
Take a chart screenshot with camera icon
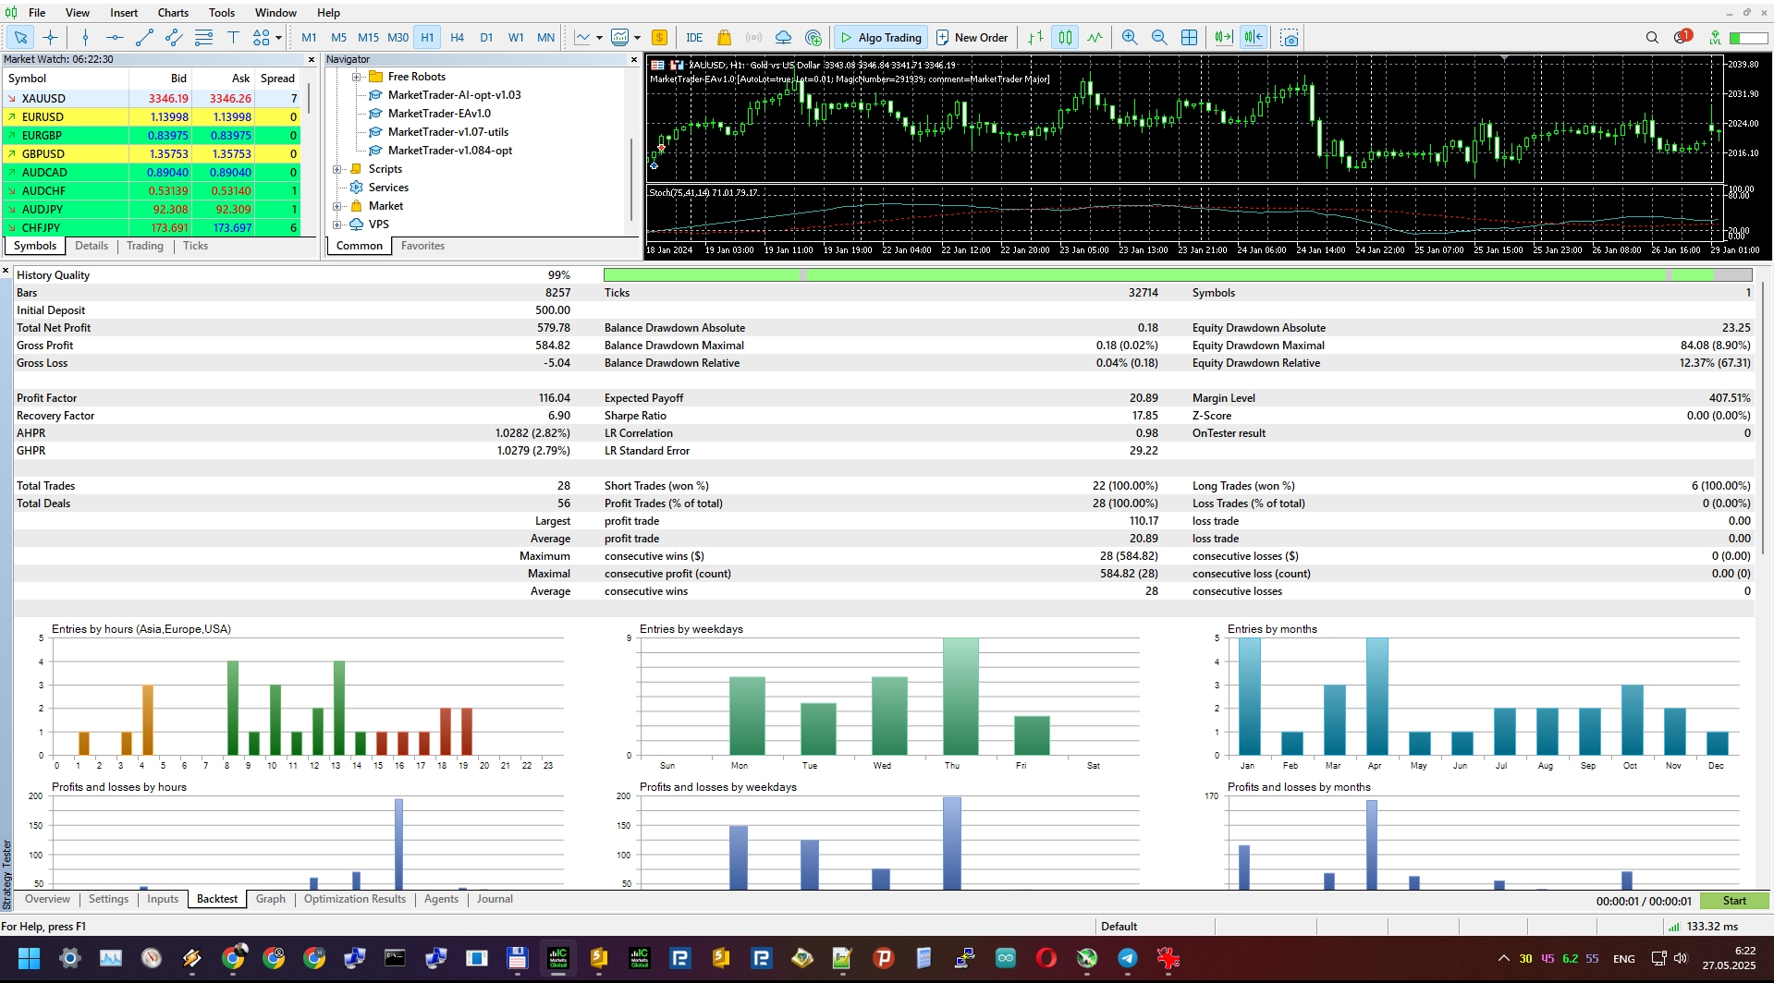pyautogui.click(x=1290, y=38)
